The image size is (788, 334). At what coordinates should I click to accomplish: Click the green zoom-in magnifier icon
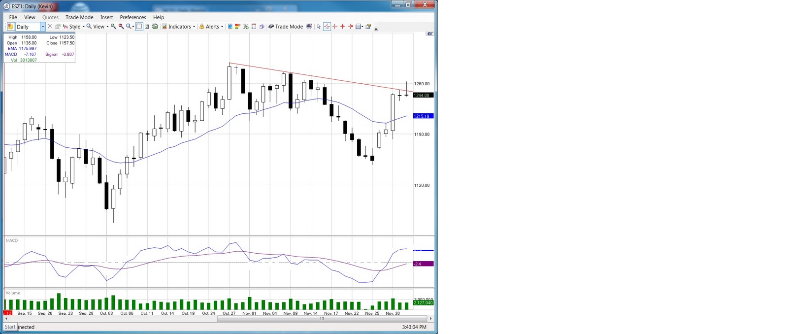pyautogui.click(x=114, y=27)
